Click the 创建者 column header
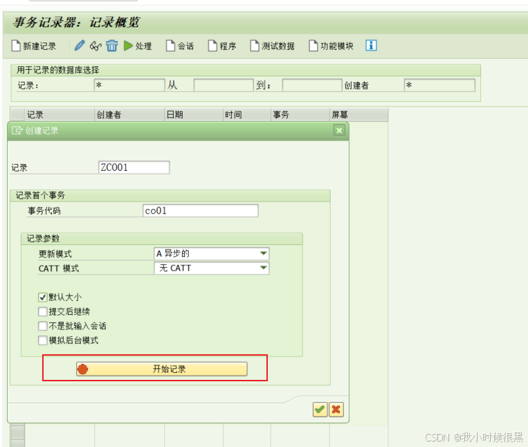The image size is (528, 447). coord(129,115)
